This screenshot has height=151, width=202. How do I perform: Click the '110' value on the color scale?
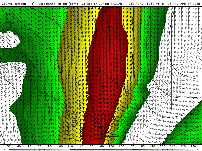pos(70,146)
